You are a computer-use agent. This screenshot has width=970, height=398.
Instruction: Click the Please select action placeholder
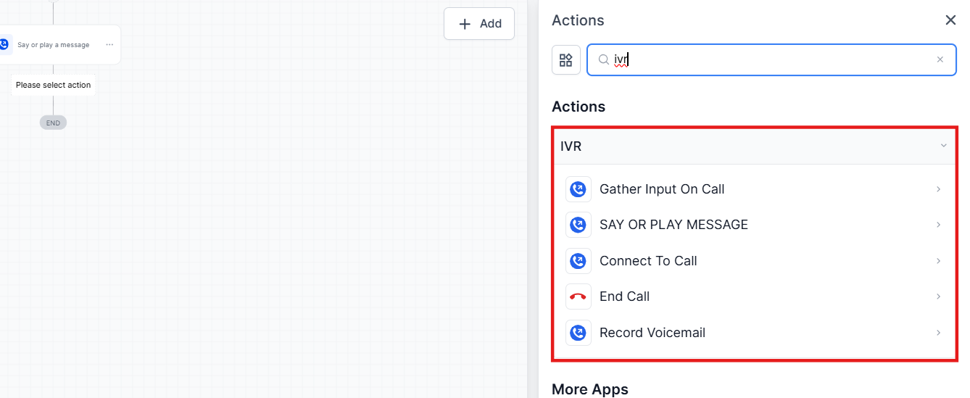pos(54,85)
